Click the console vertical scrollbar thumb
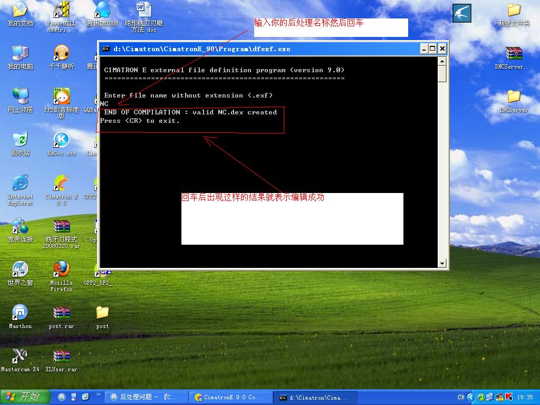This screenshot has width=540, height=405. tap(442, 74)
